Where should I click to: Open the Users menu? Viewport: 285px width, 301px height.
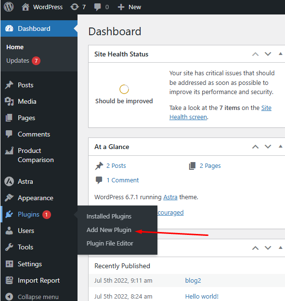(26, 231)
